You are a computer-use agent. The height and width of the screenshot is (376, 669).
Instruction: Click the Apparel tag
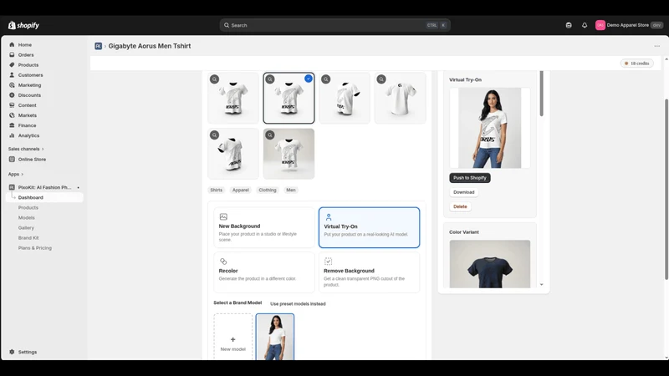pyautogui.click(x=241, y=191)
